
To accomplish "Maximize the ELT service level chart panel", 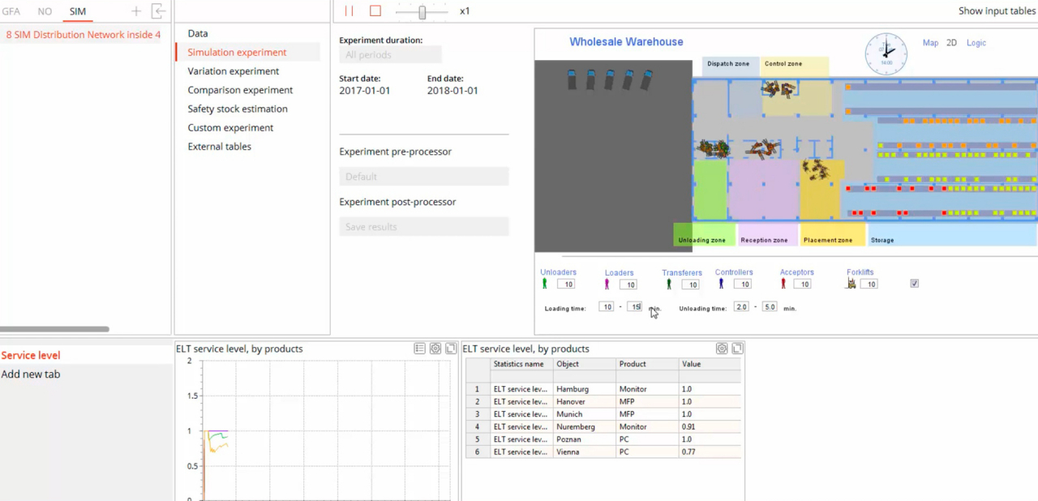I will (x=451, y=349).
